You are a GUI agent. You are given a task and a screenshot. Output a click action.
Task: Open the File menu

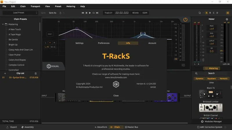pyautogui.click(x=4, y=6)
